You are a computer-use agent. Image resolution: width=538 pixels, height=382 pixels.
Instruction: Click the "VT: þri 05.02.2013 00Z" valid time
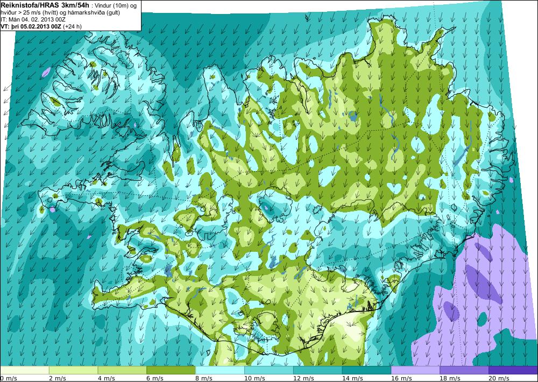31,26
